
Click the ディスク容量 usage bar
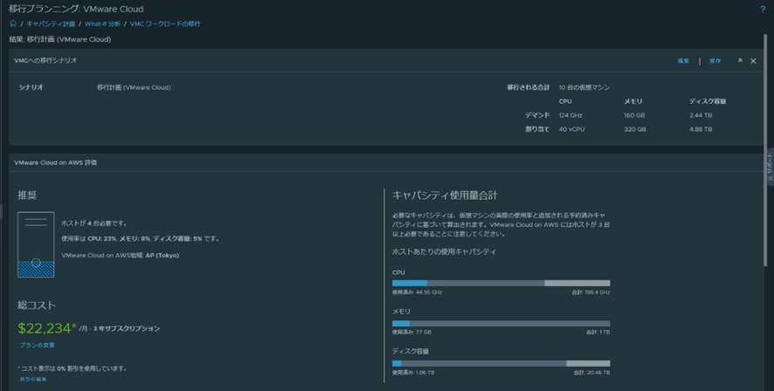[x=501, y=363]
